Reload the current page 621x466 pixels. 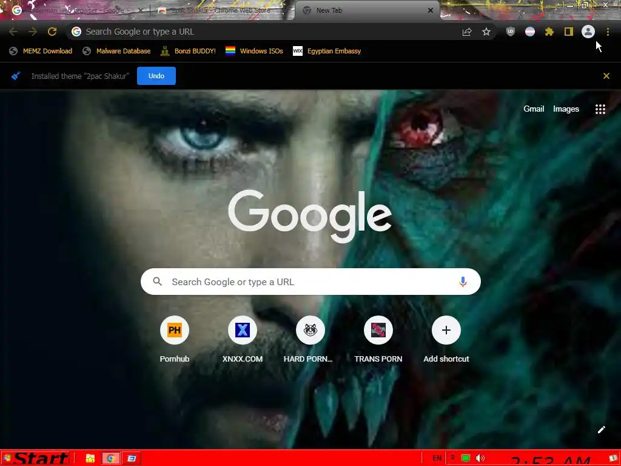tap(52, 32)
